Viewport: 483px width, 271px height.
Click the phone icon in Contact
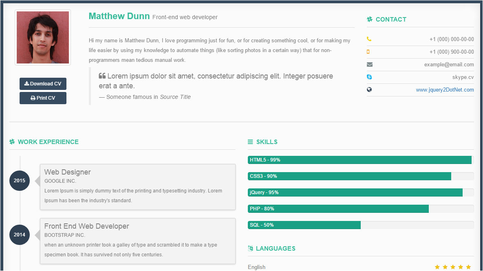point(369,39)
